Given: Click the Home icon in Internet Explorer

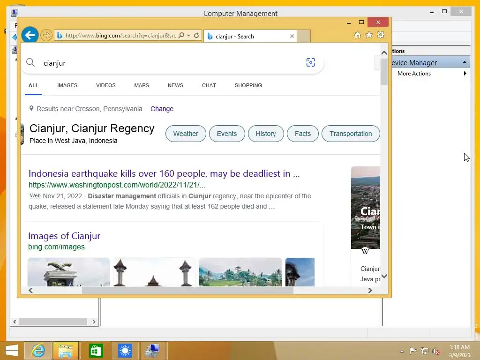Looking at the screenshot, I should coord(358,35).
